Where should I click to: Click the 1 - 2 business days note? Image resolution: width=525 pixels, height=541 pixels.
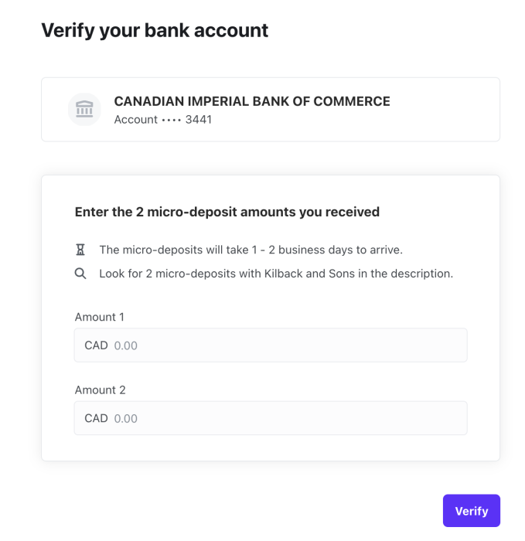tap(251, 250)
